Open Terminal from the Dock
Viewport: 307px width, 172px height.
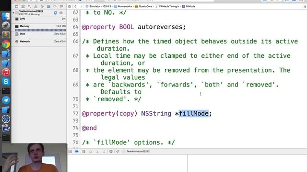click(6, 91)
